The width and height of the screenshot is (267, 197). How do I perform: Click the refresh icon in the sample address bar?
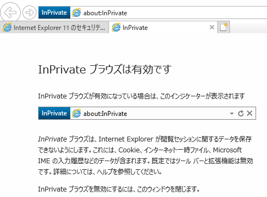(x=241, y=113)
